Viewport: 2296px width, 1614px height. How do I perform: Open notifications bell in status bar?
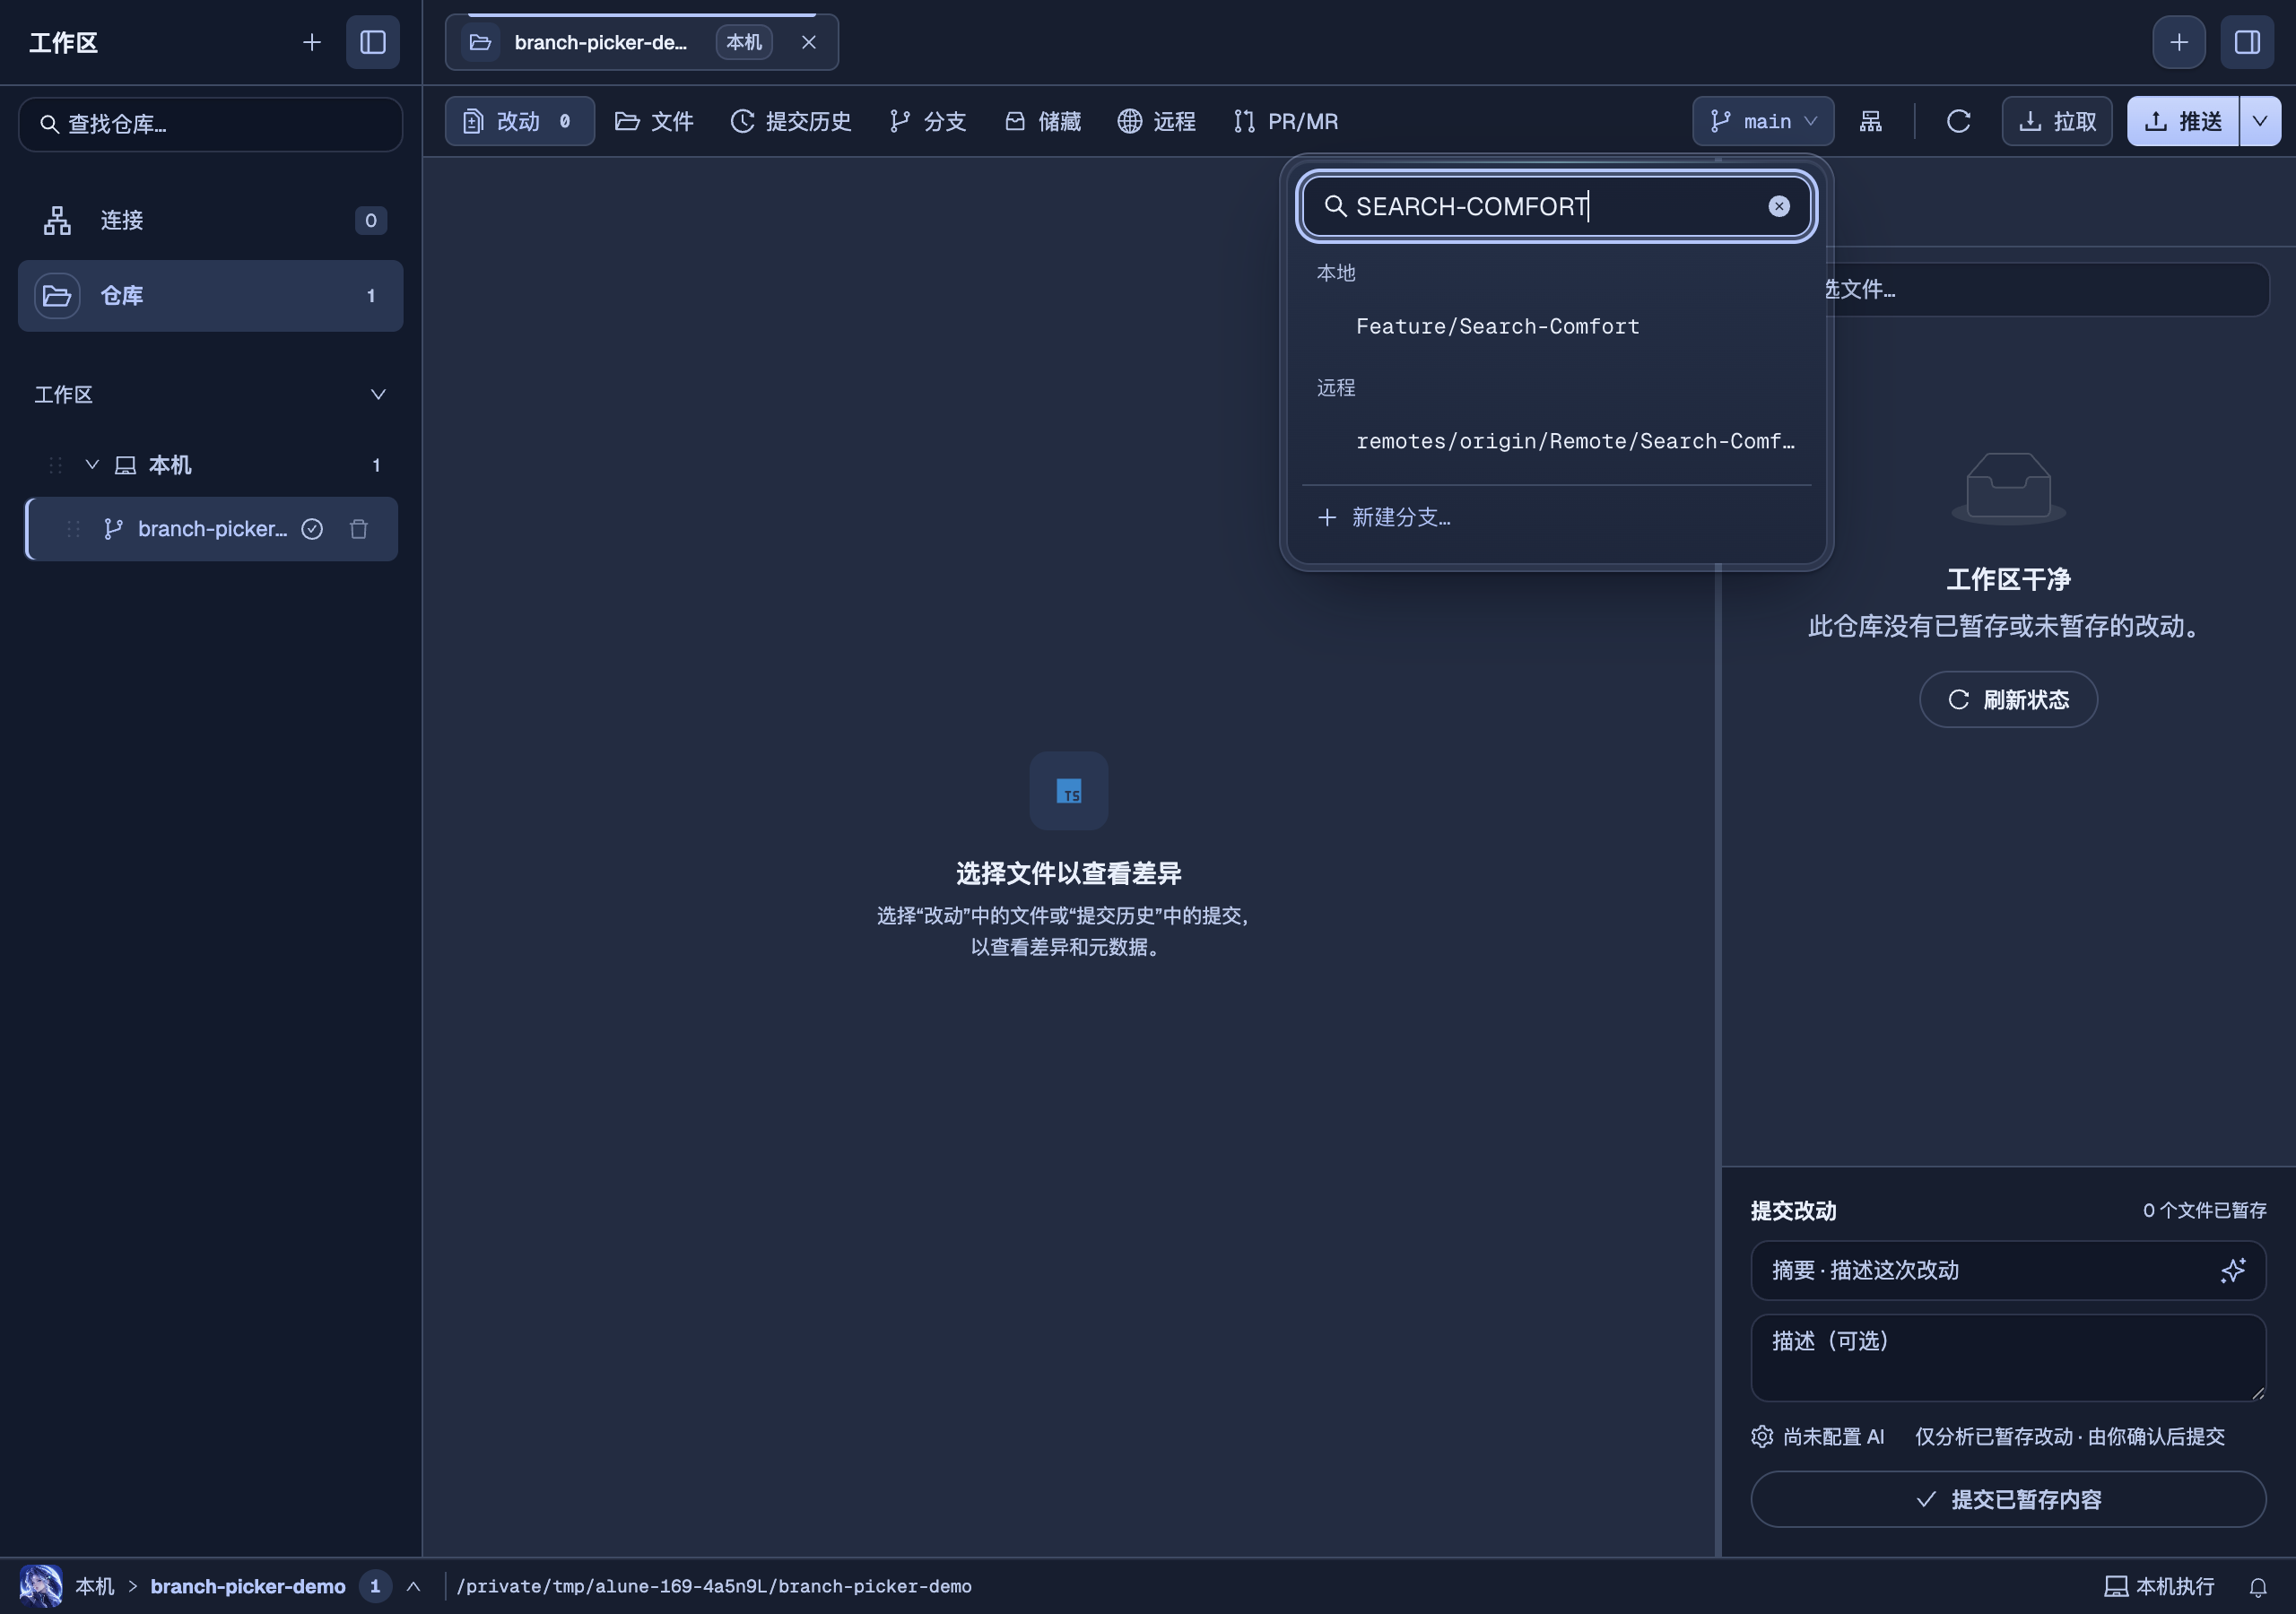click(2258, 1587)
